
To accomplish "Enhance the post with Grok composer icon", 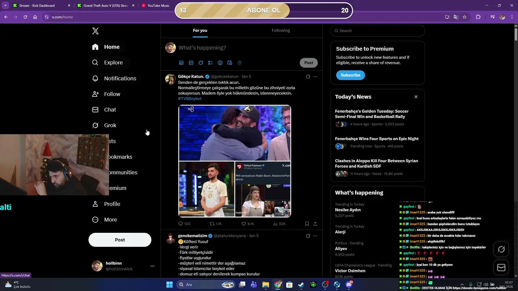I will point(201,63).
